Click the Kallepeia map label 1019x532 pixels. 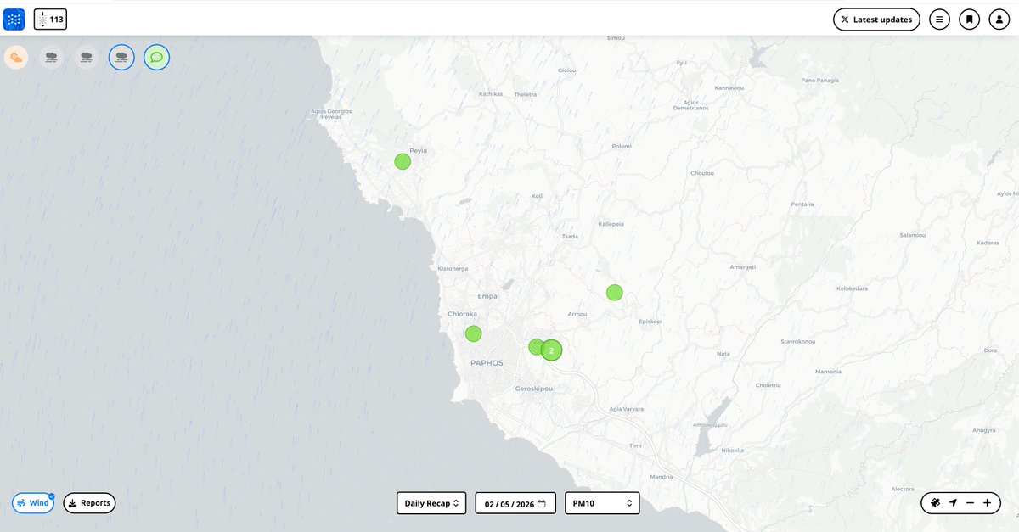coord(611,224)
